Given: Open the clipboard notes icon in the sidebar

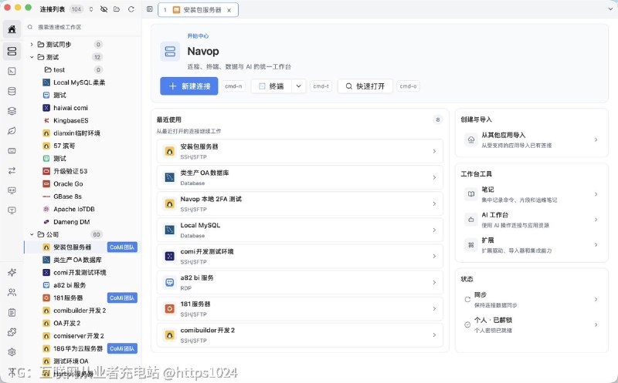Looking at the screenshot, I should (12, 313).
